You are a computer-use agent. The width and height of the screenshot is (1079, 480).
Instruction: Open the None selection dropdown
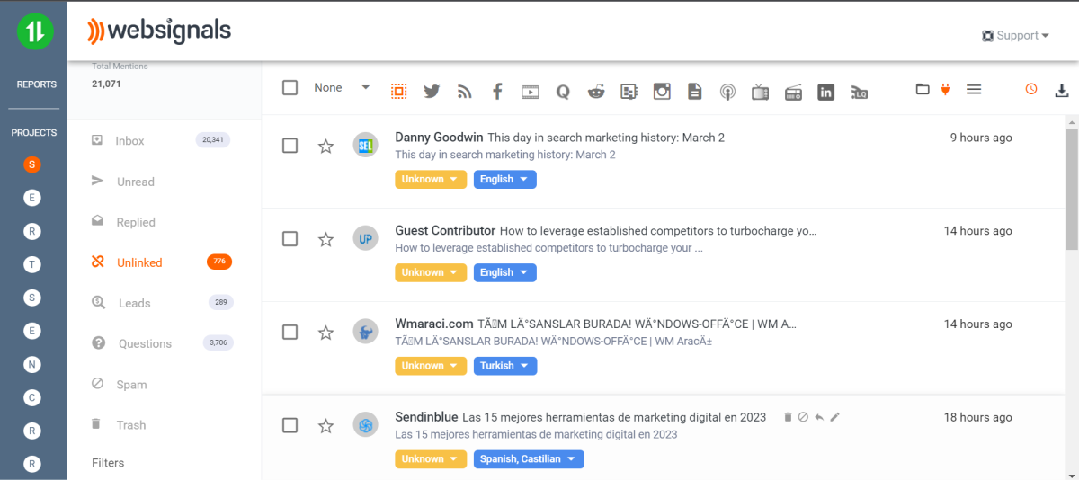[342, 87]
